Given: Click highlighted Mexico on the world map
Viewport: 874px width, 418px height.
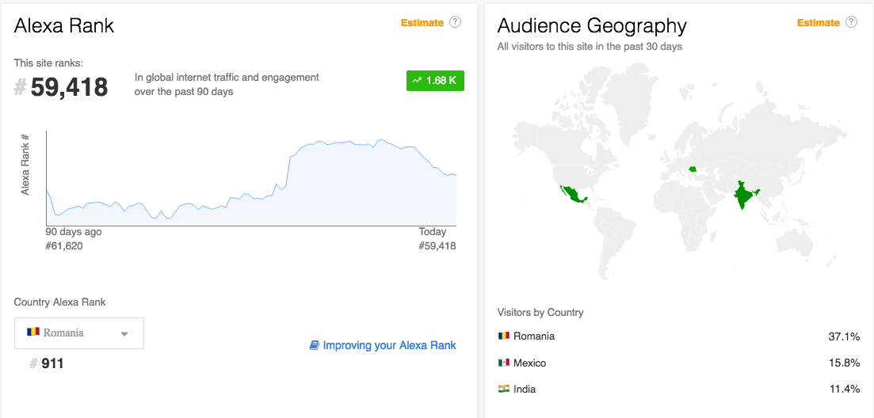Looking at the screenshot, I should tap(574, 195).
